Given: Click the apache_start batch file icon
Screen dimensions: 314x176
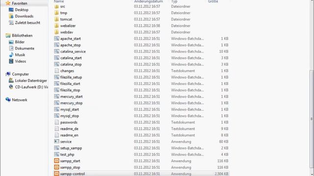Looking at the screenshot, I should (57, 39).
